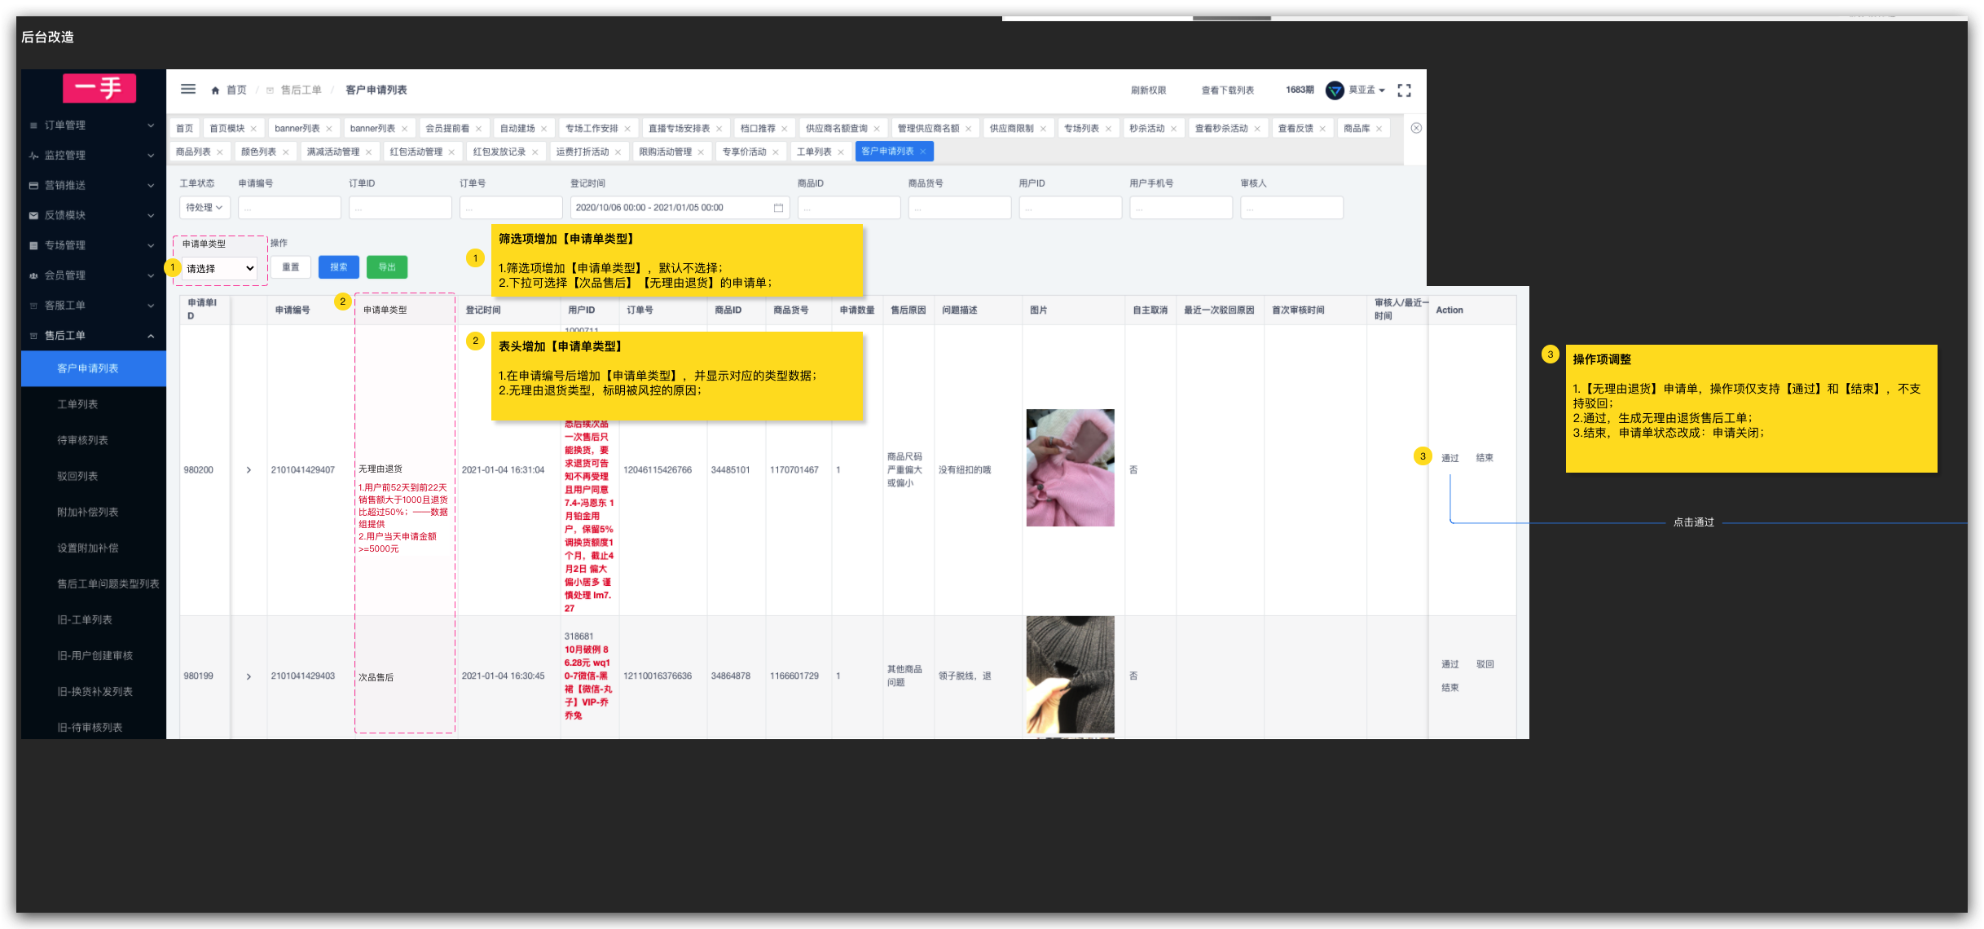Click the 查看下载列表 link
This screenshot has width=1984, height=929.
coord(1227,90)
